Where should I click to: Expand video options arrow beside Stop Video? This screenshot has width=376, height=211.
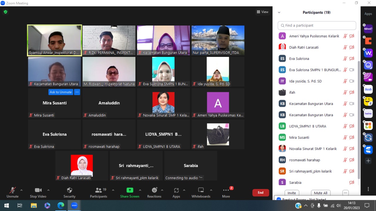(x=48, y=190)
